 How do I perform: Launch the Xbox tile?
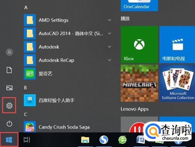coord(139,45)
